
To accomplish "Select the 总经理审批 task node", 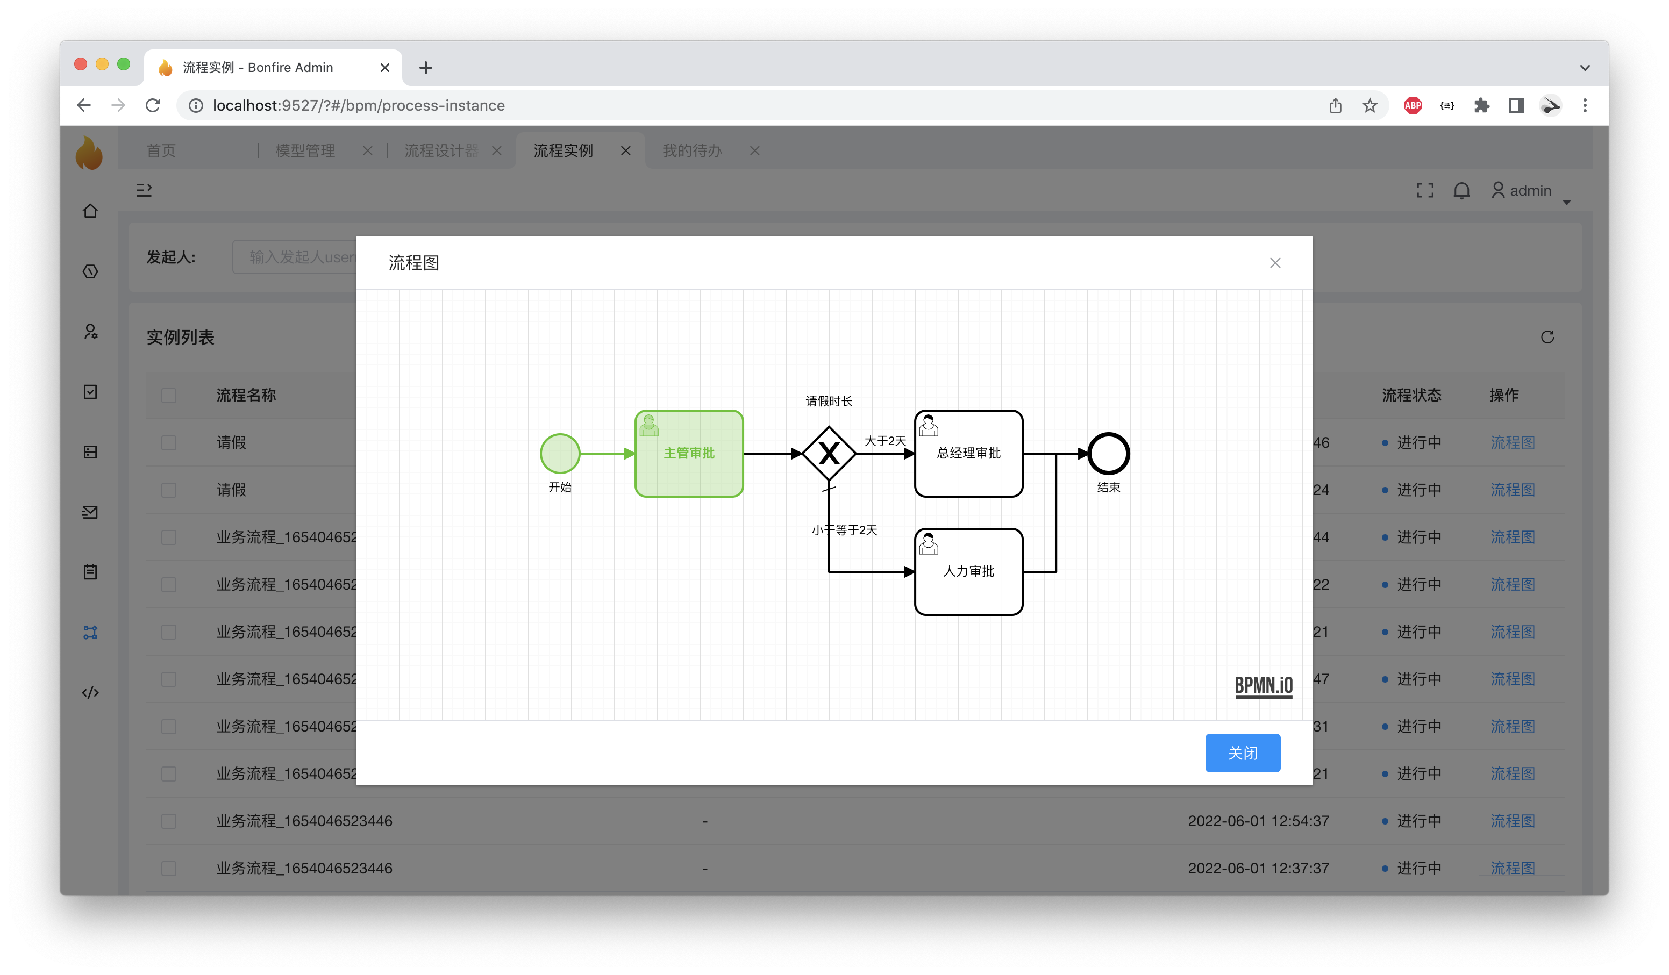I will click(x=968, y=454).
